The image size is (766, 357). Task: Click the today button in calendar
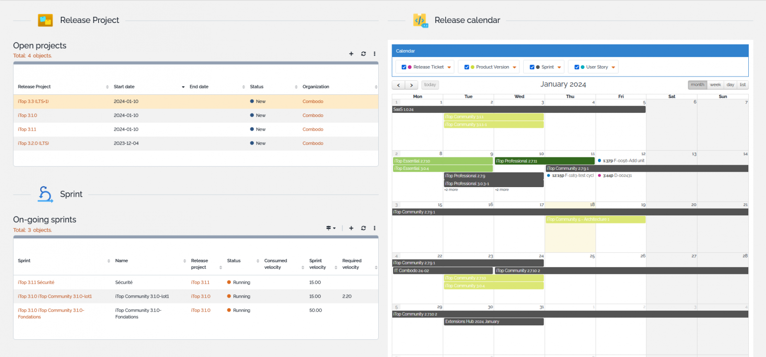pyautogui.click(x=430, y=85)
